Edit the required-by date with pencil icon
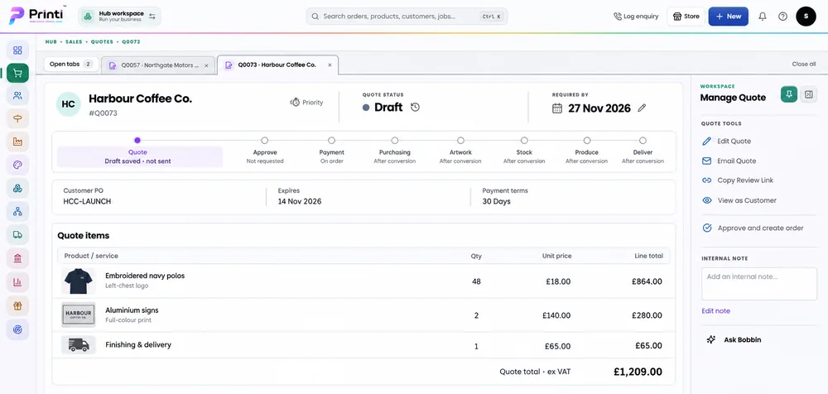This screenshot has height=394, width=828. click(642, 108)
